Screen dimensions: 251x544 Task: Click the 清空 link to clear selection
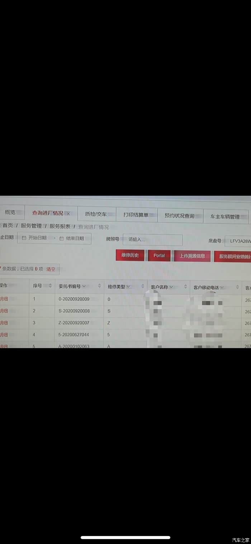tap(51, 269)
